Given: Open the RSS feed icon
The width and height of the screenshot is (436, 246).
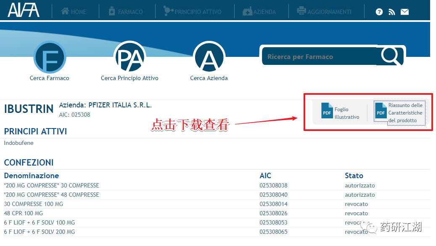Looking at the screenshot, I should 392,12.
